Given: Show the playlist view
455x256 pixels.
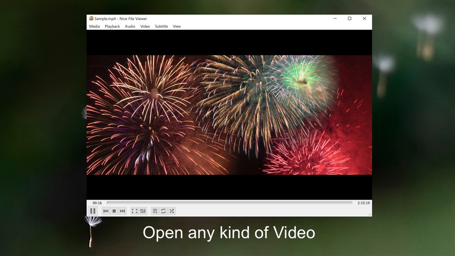Looking at the screenshot, I should [x=155, y=211].
